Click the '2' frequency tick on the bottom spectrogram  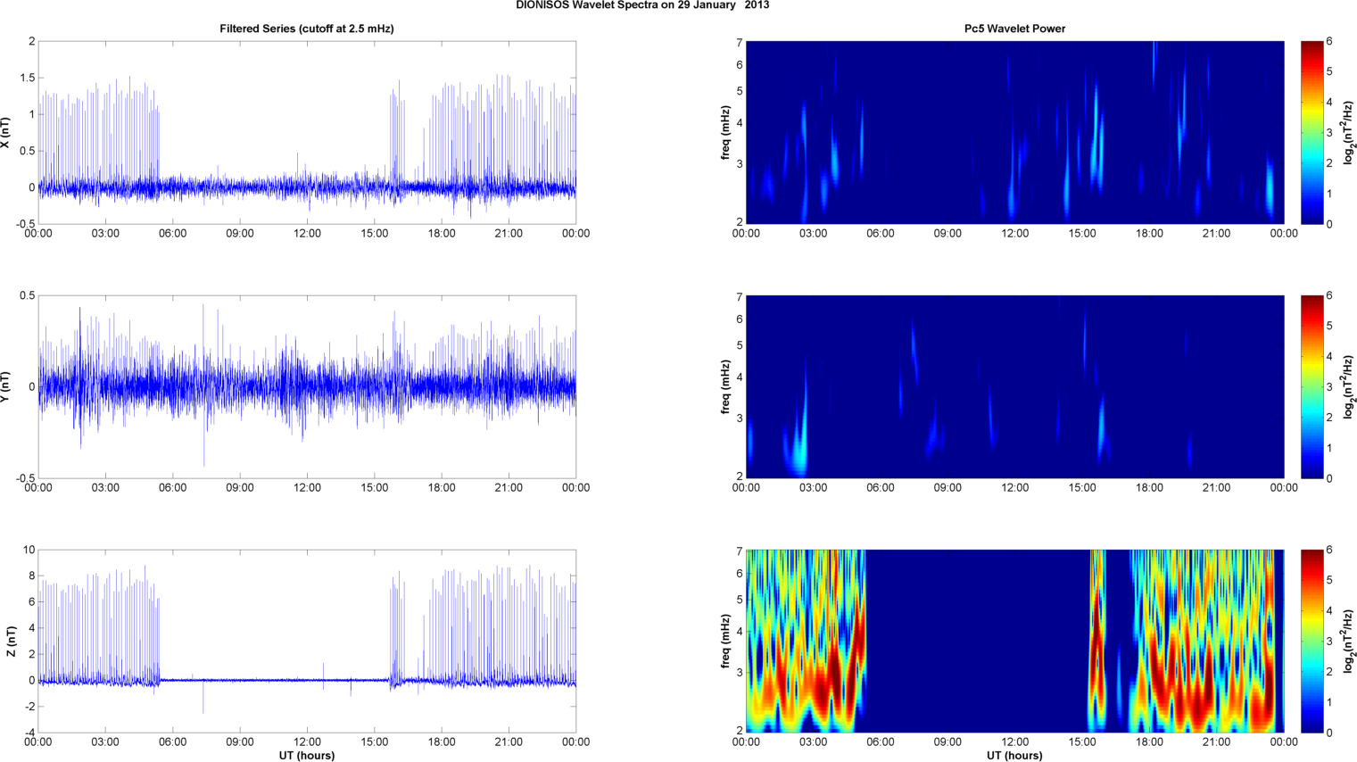click(740, 732)
